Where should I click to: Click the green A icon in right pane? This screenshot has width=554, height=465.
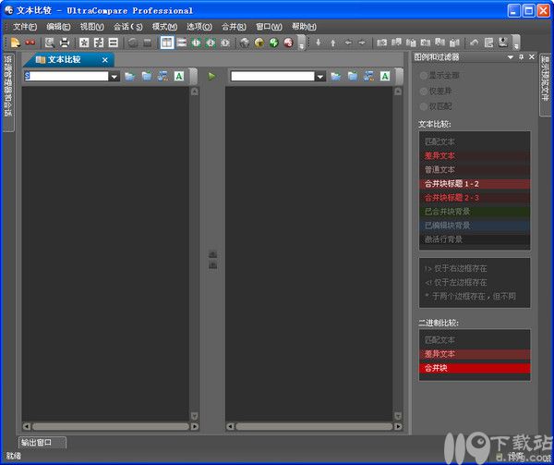(x=385, y=76)
